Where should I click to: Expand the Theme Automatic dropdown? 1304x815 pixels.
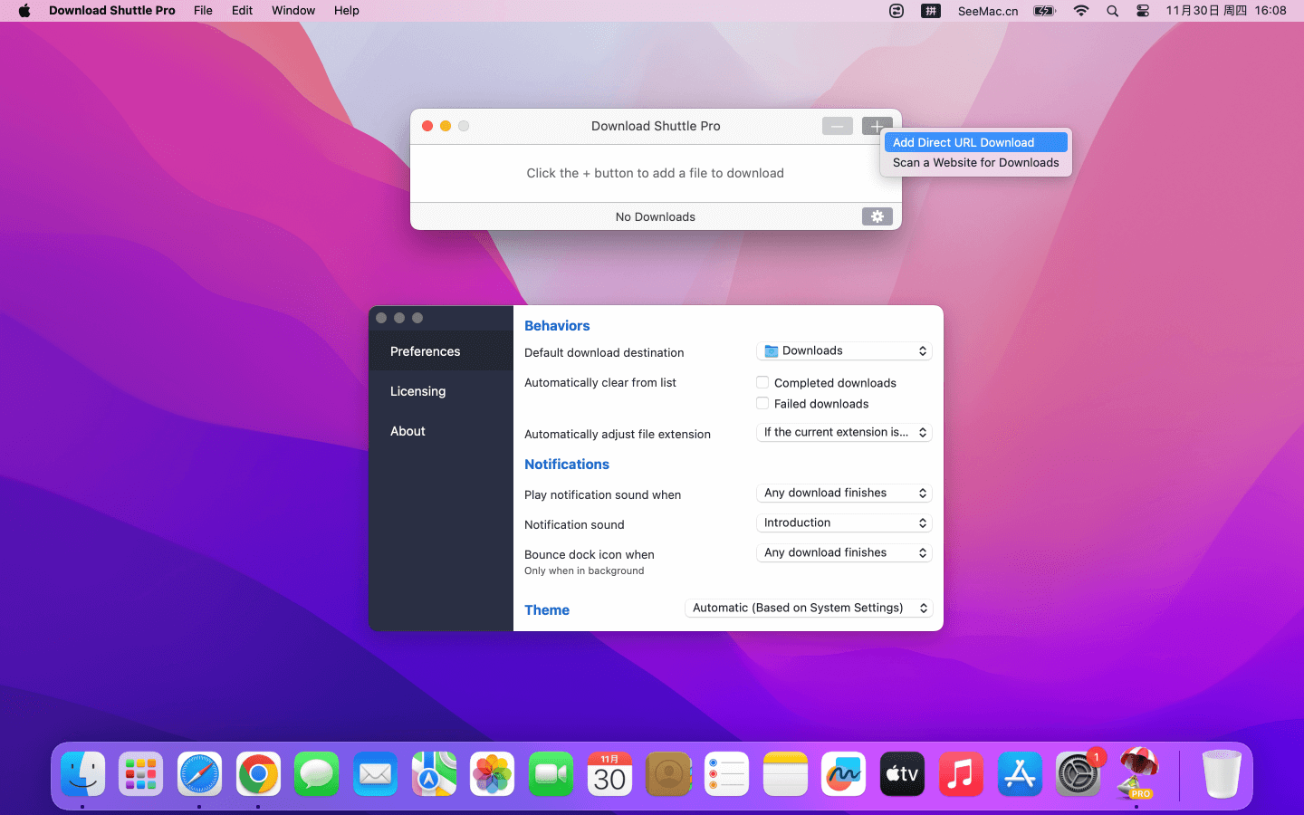tap(809, 609)
